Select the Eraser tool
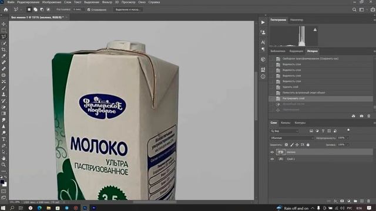The image size is (376, 211). point(4,107)
